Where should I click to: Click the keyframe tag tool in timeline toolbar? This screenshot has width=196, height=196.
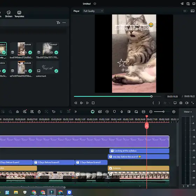point(54,112)
